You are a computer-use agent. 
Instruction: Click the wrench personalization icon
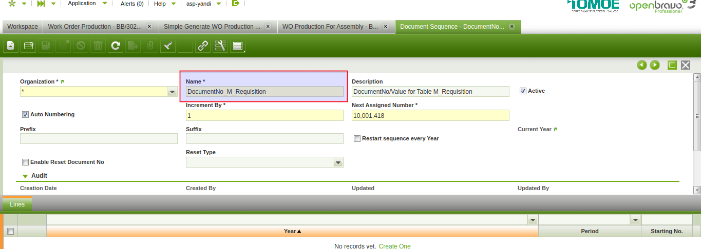coord(221,46)
